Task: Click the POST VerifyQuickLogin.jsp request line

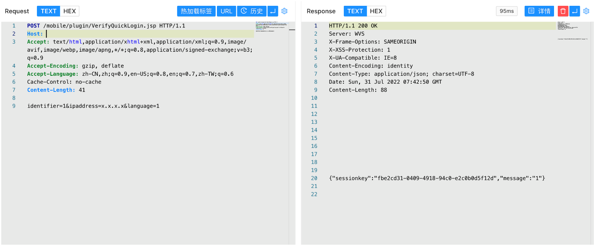Action: point(106,26)
